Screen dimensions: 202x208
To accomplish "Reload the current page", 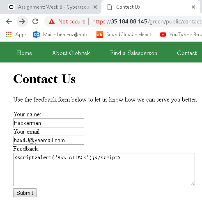I will tap(35, 21).
